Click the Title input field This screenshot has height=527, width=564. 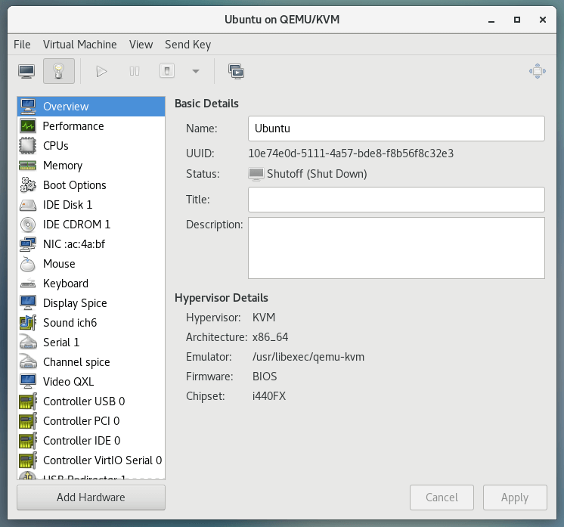tap(396, 200)
